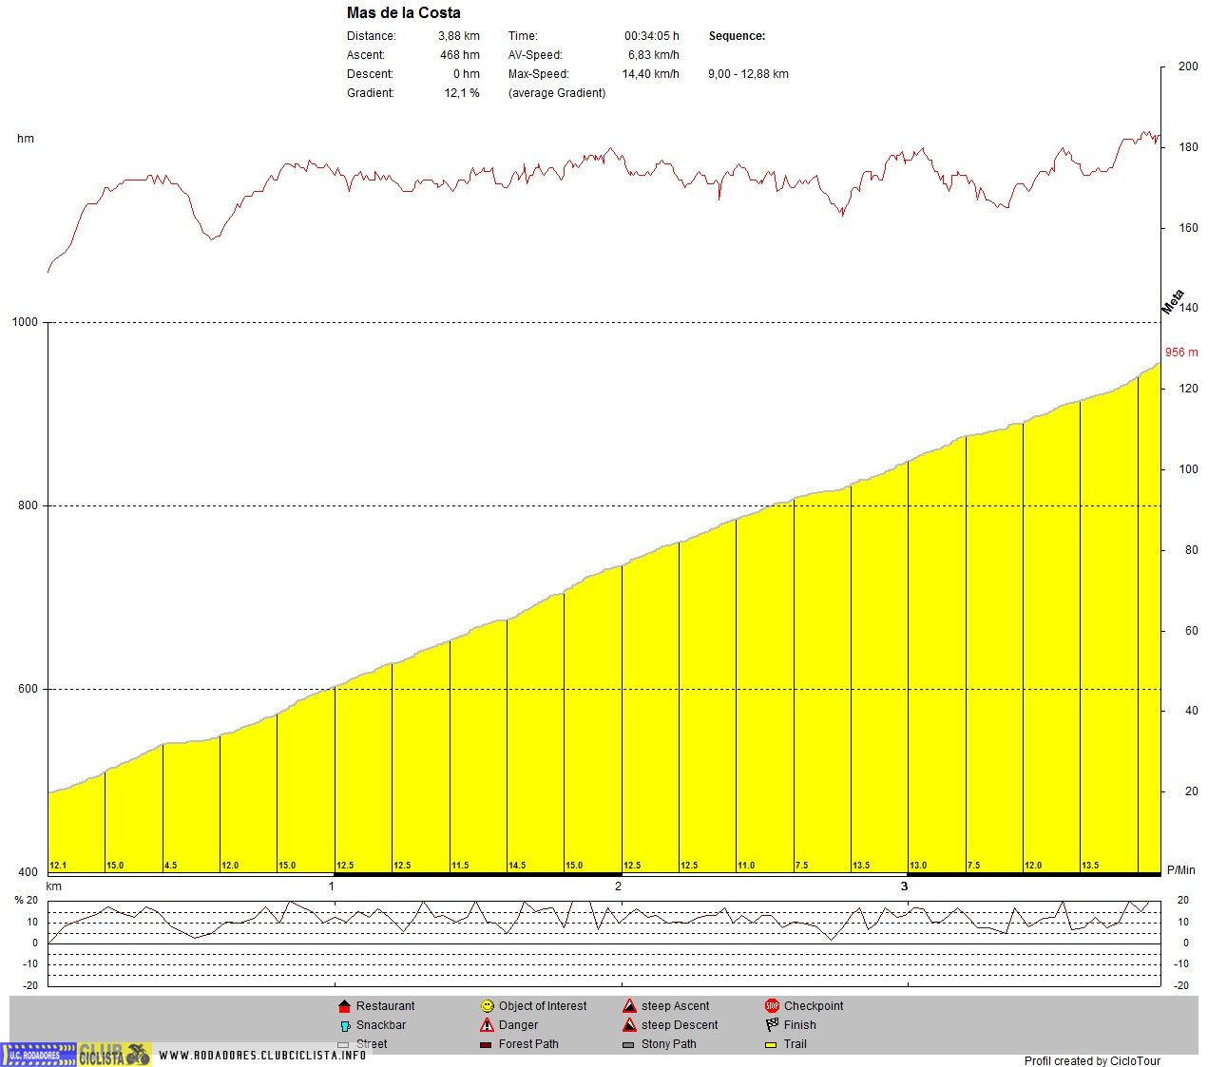
Task: Click the Finish checkered flag icon
Action: [x=772, y=1025]
